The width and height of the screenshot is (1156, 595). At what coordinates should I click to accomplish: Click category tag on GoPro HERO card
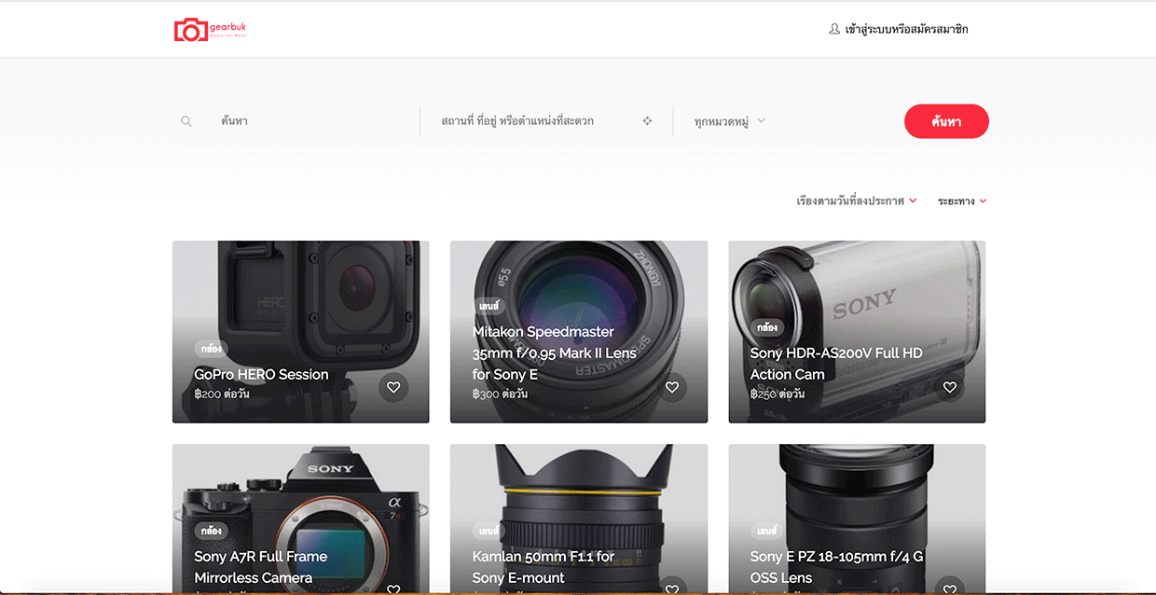(211, 349)
